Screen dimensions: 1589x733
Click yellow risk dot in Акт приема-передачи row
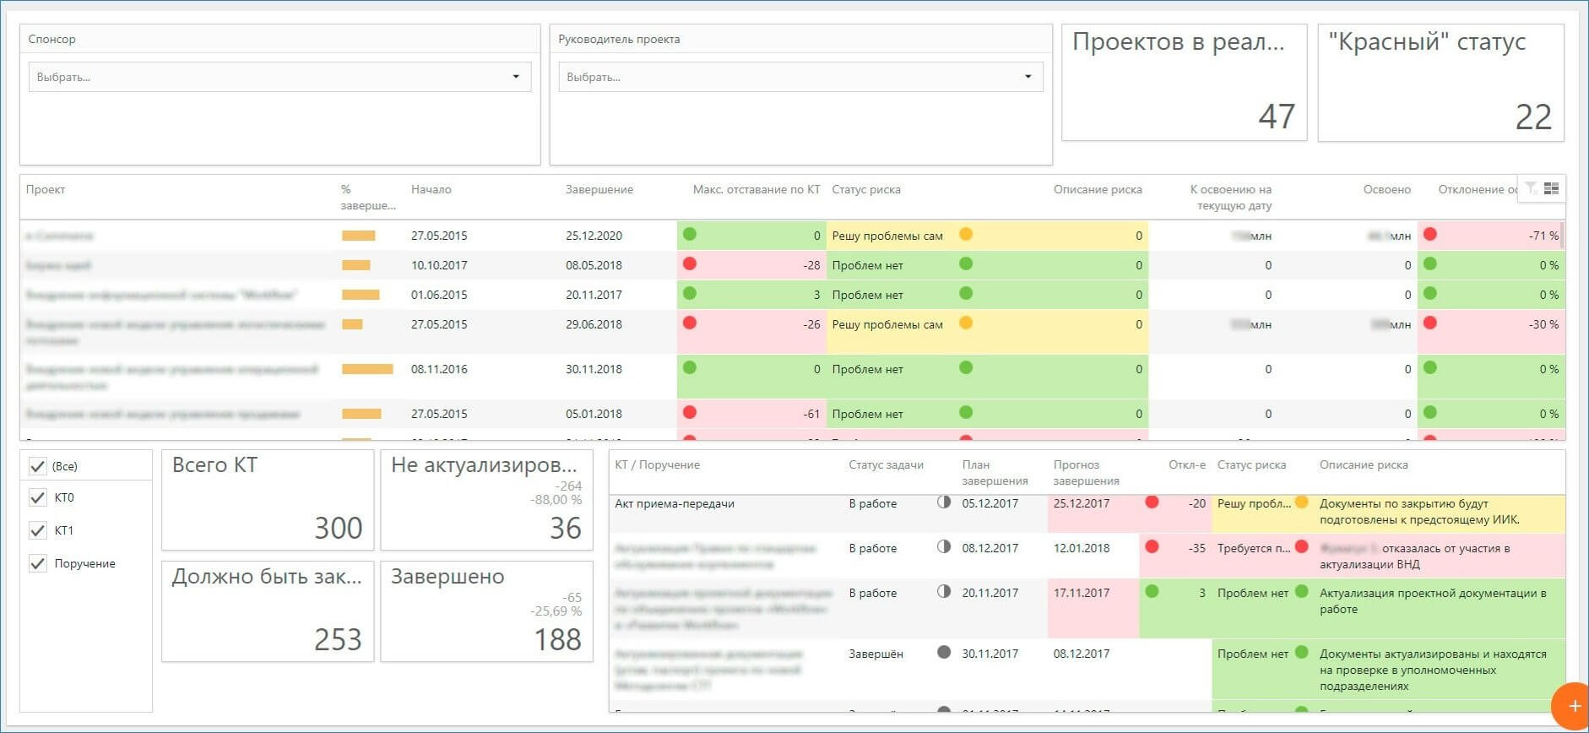1301,502
